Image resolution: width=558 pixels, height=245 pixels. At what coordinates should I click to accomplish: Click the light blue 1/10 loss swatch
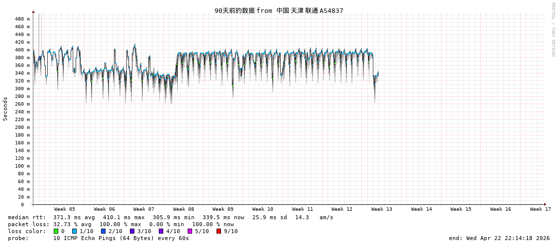[74, 231]
